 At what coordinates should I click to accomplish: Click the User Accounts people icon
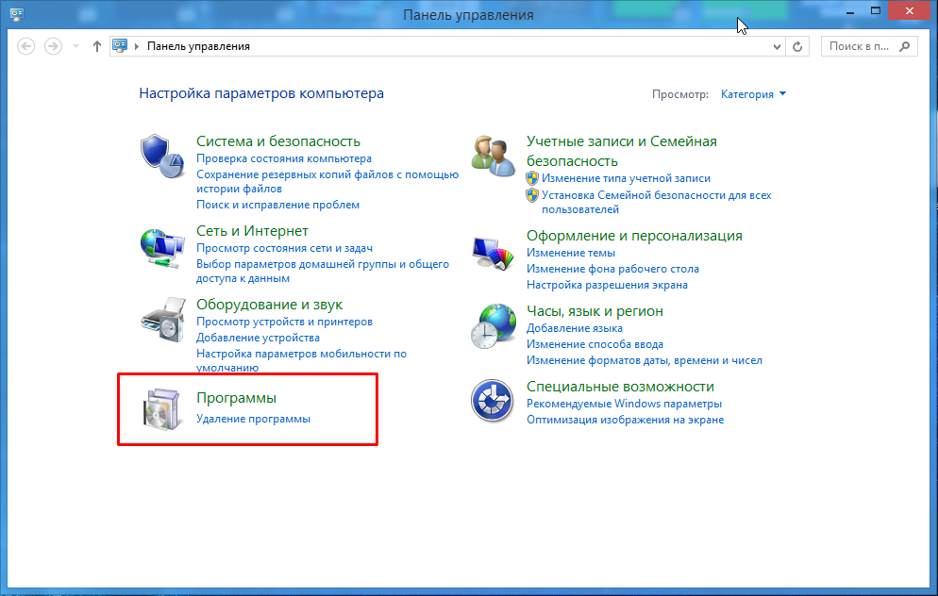pyautogui.click(x=493, y=156)
